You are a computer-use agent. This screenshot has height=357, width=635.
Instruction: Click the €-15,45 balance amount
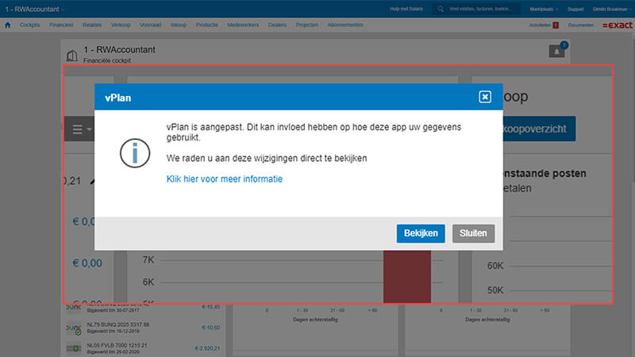pyautogui.click(x=211, y=307)
